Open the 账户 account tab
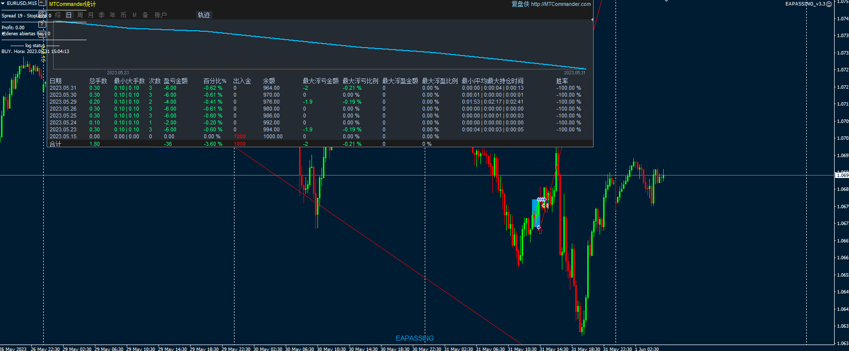 pos(160,15)
